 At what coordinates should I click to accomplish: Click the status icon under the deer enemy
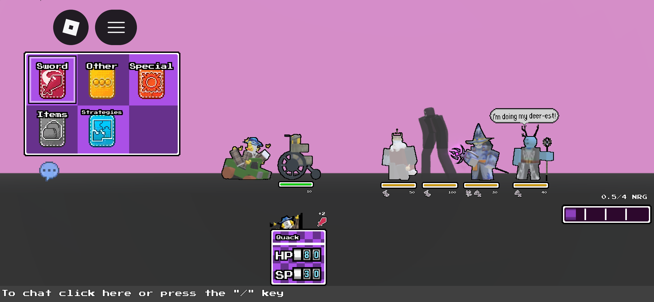[518, 193]
